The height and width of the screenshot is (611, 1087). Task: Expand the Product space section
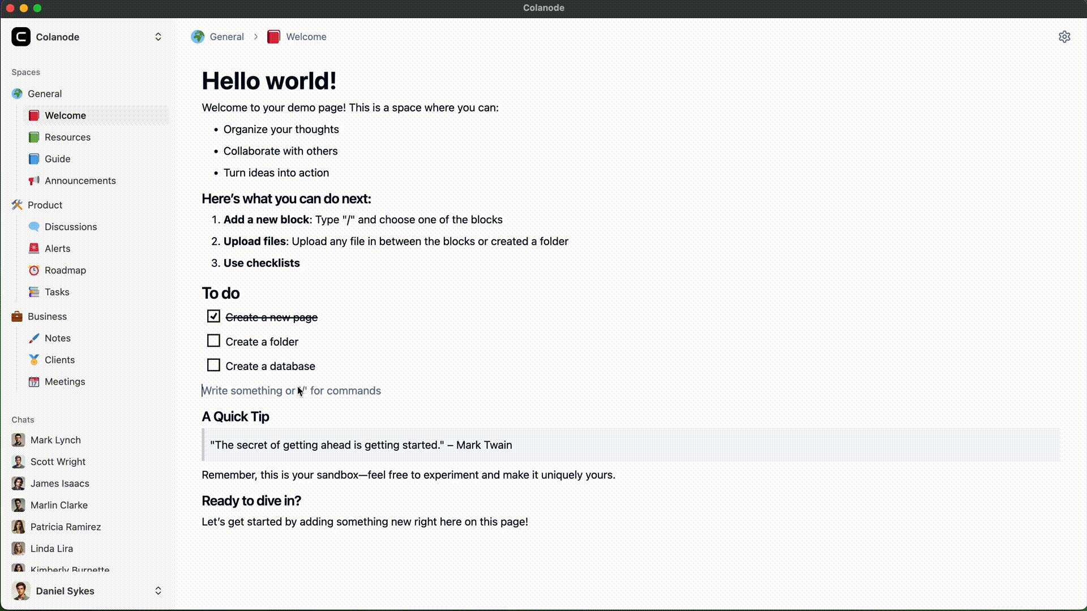point(45,204)
